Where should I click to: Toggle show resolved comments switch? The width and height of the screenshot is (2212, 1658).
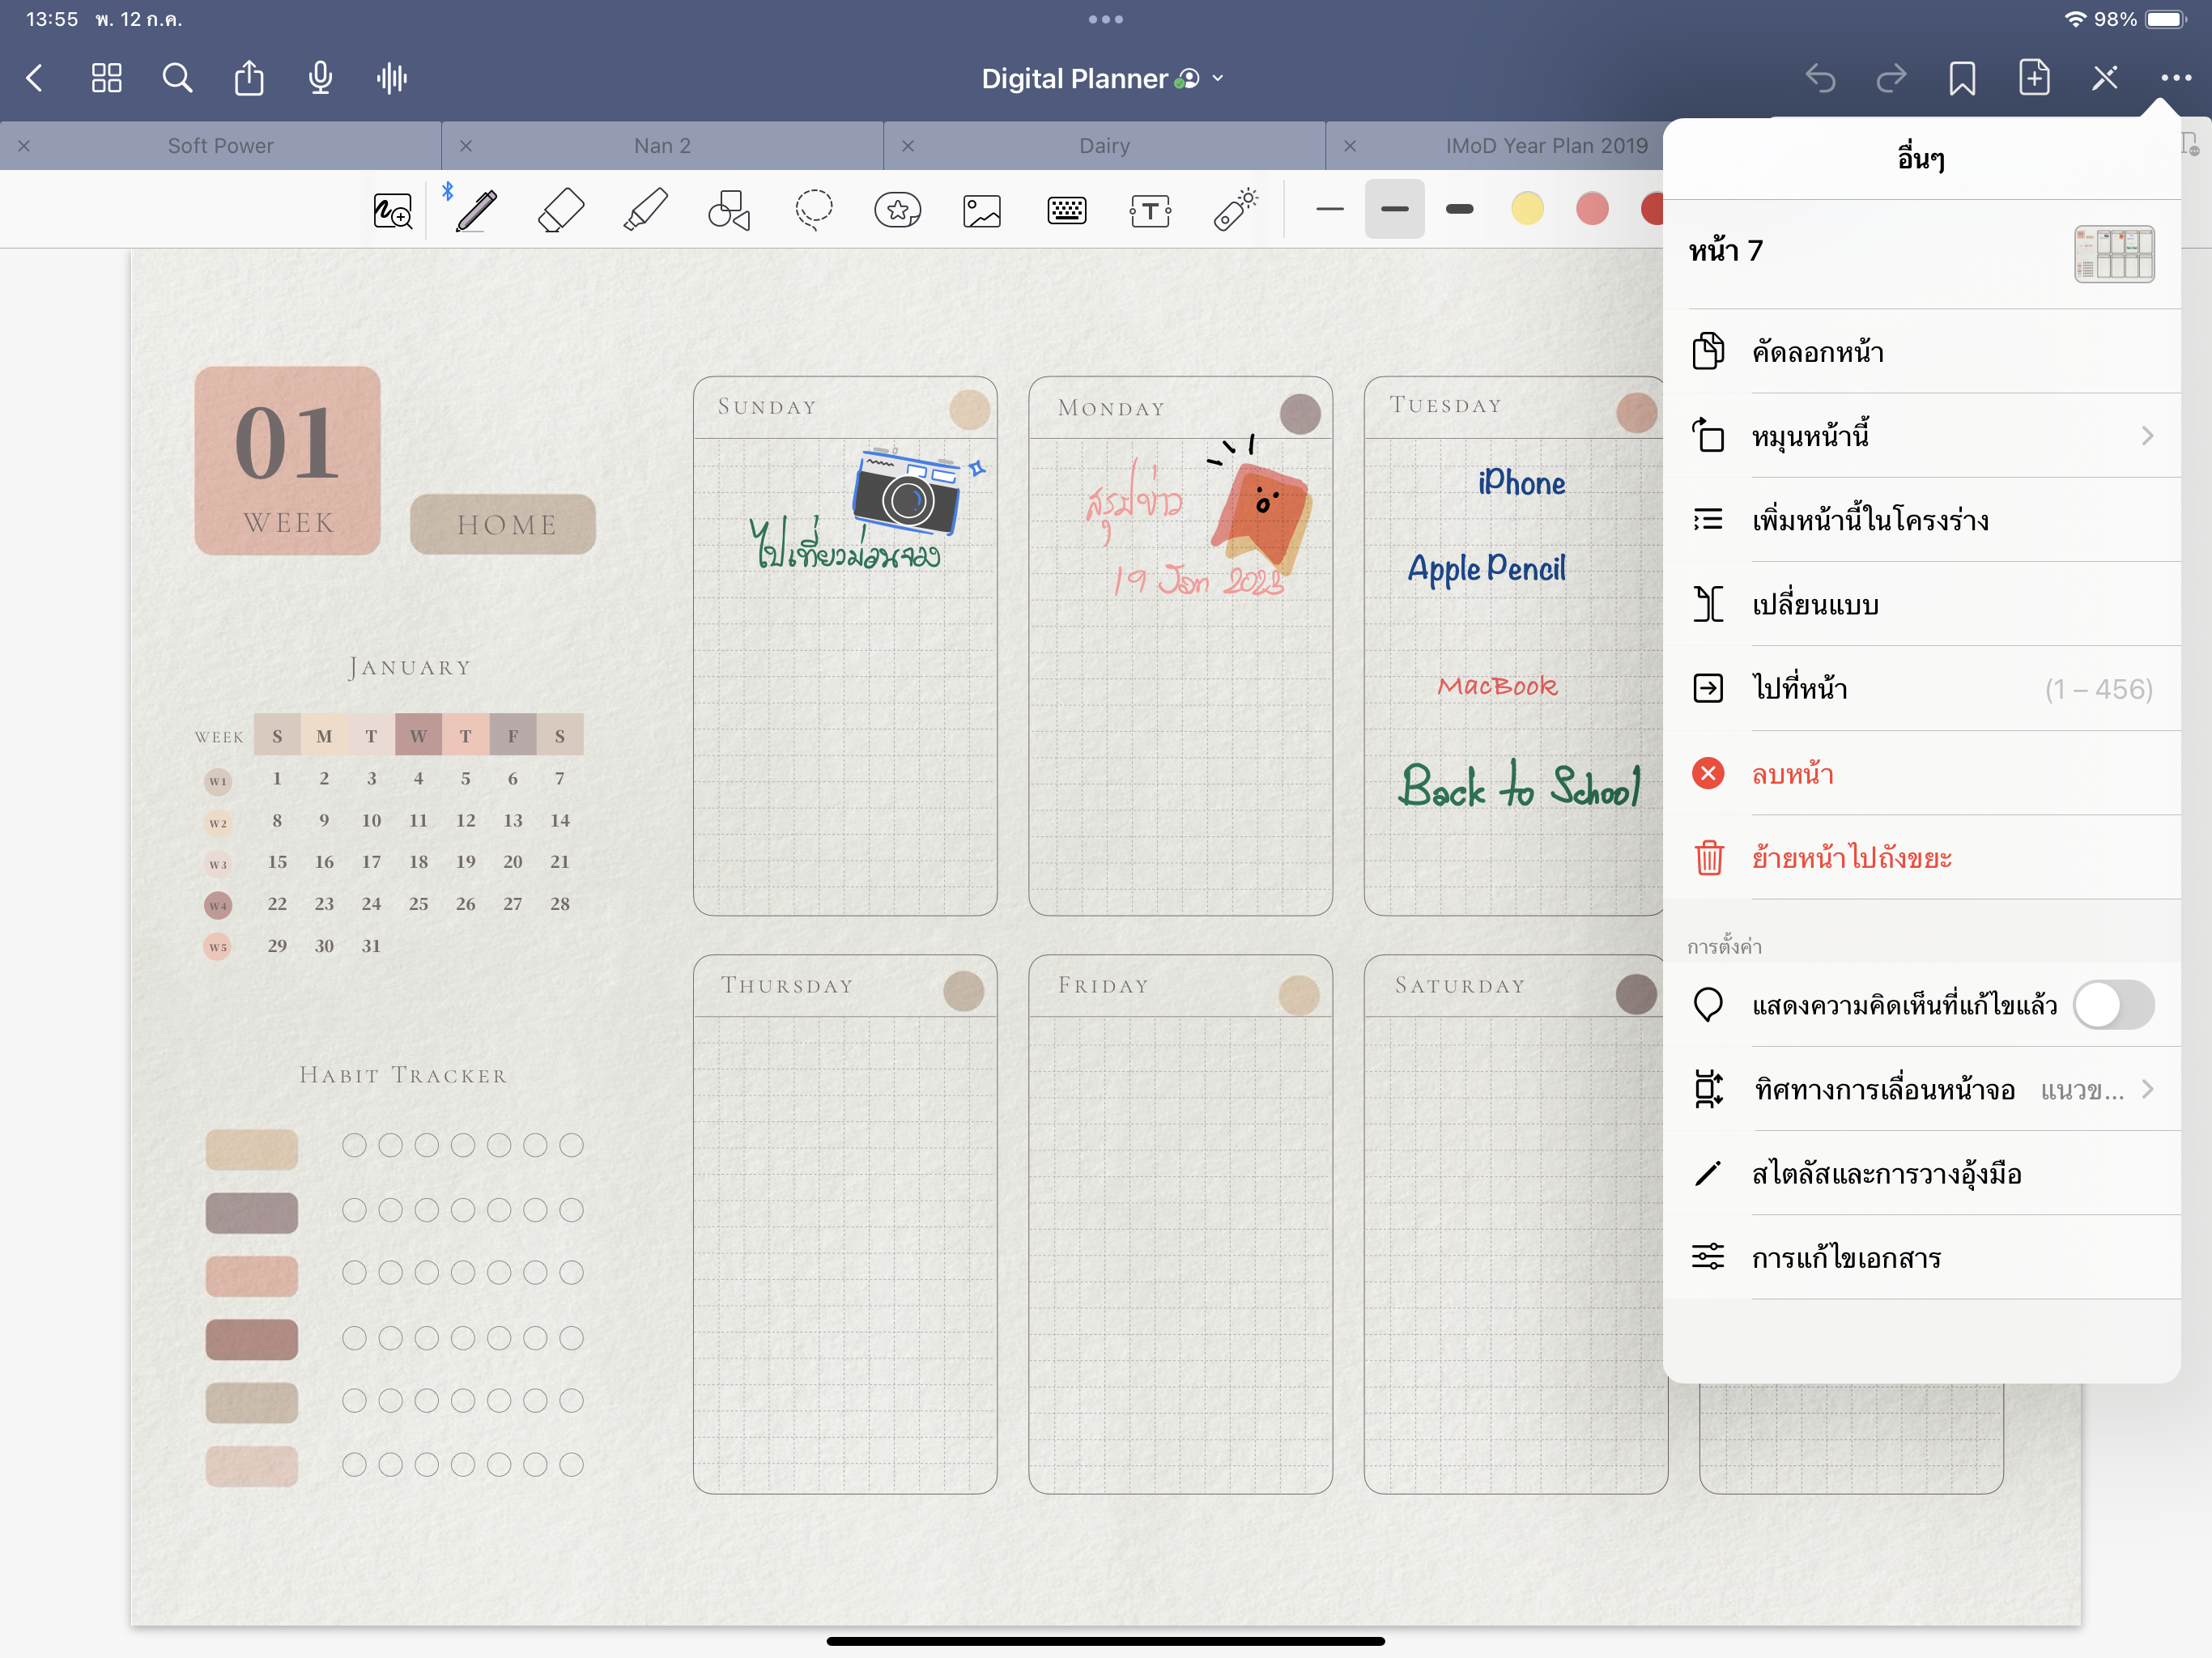[2112, 1005]
